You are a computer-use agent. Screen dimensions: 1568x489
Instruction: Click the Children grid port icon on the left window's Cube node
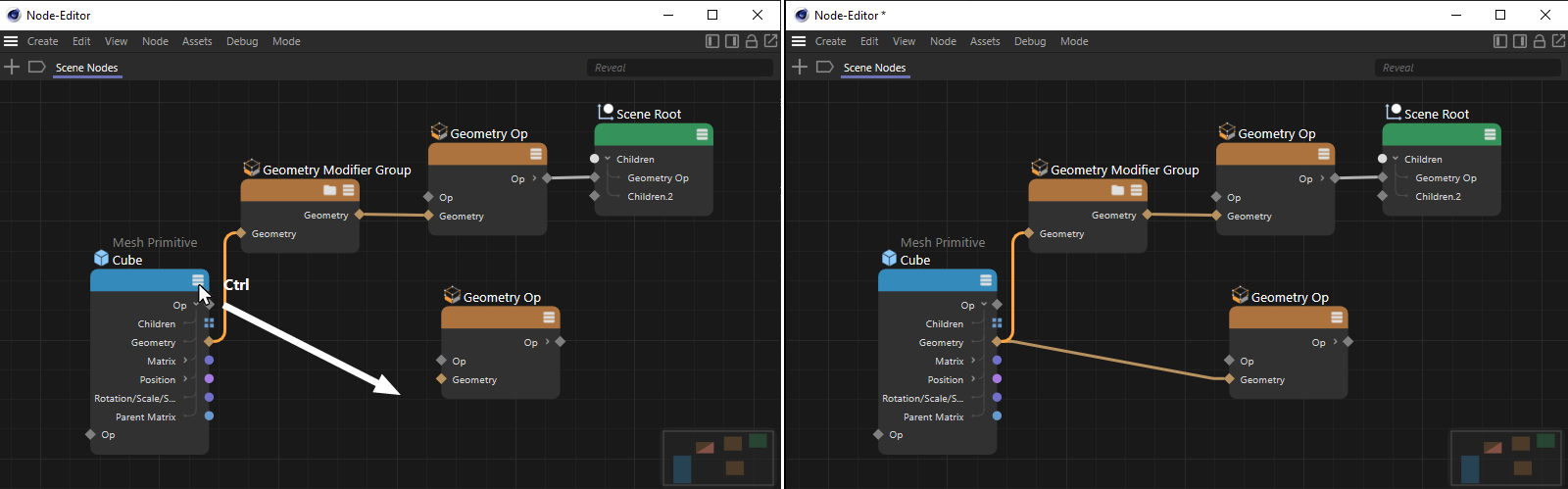(209, 323)
